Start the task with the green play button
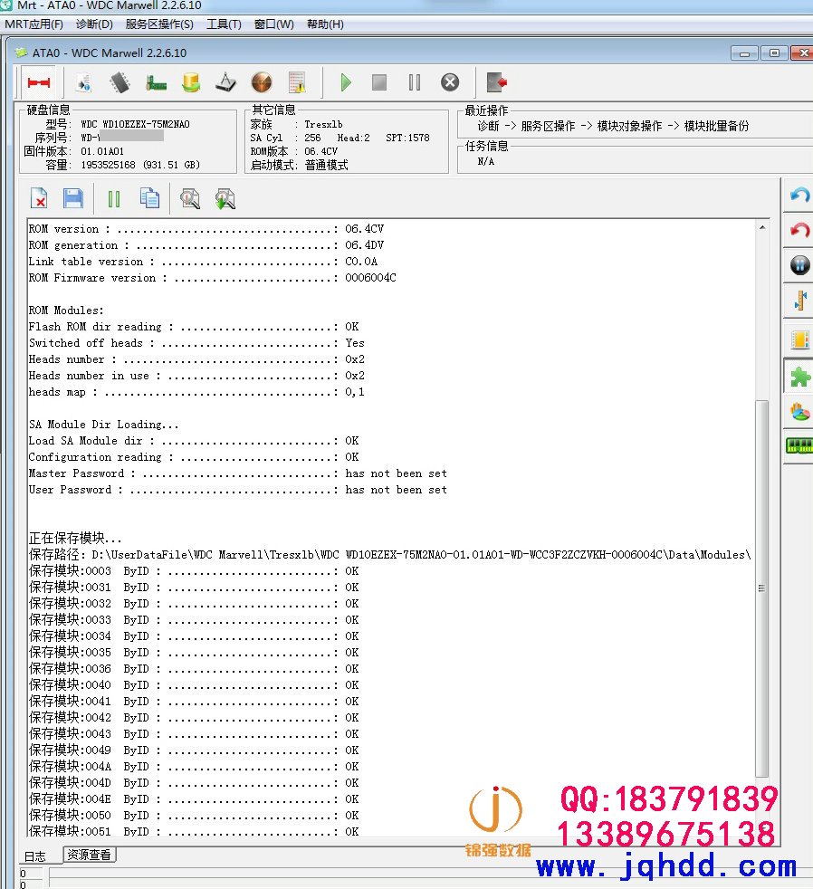 346,82
